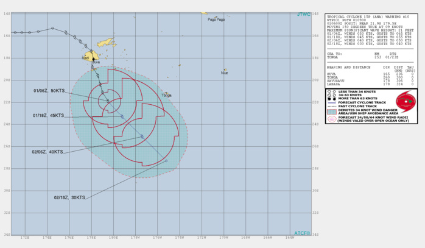Image resolution: width=425 pixels, height=248 pixels.
Task: Click the 'More than 63 knots' legend symbol
Action: (329, 100)
